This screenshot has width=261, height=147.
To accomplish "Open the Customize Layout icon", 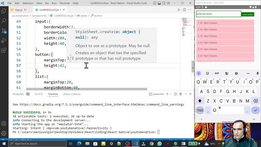I will pos(168,3).
